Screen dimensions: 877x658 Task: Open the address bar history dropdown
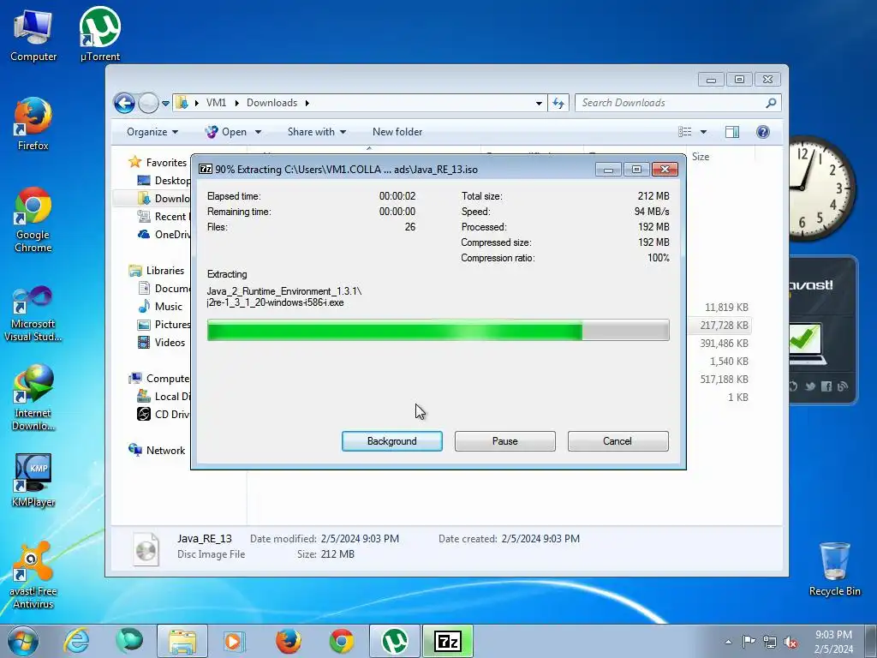click(539, 104)
